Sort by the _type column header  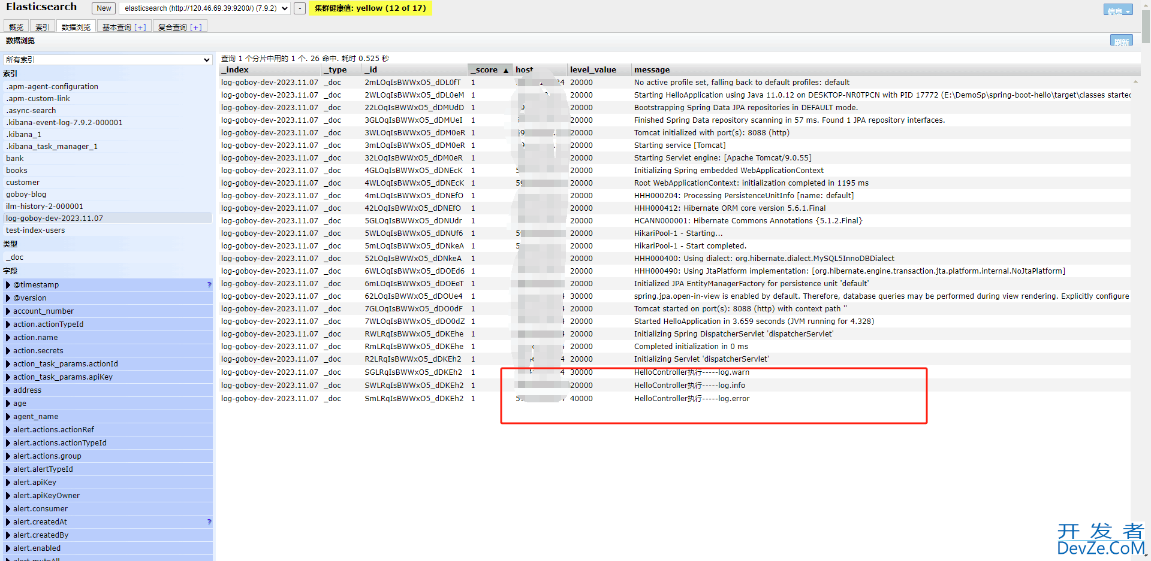(x=342, y=70)
